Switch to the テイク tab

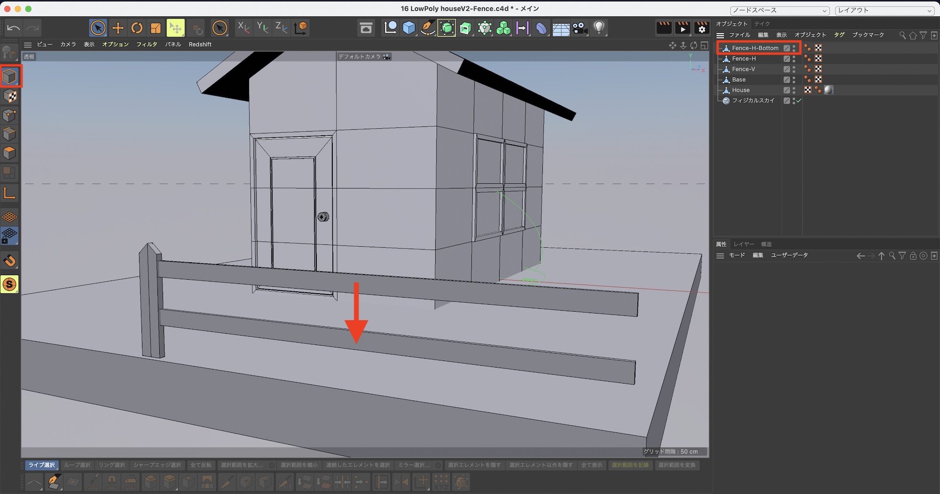762,24
